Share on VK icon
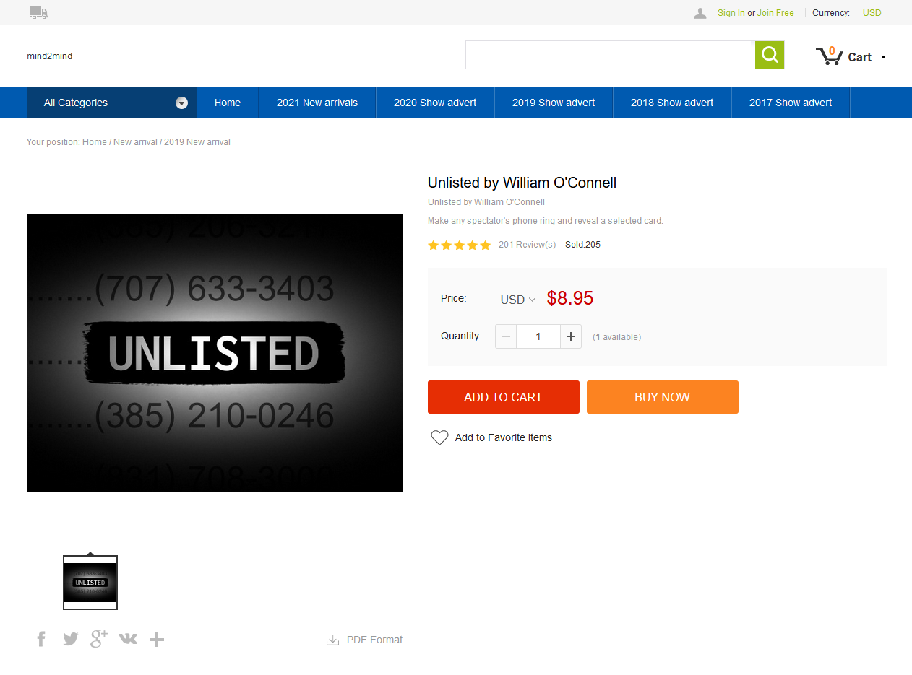The width and height of the screenshot is (912, 675). click(128, 639)
